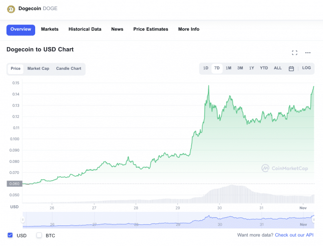This screenshot has height=246, width=323.
Task: Click the 'Dogecoin to USD Chart' heading
Action: [x=40, y=49]
